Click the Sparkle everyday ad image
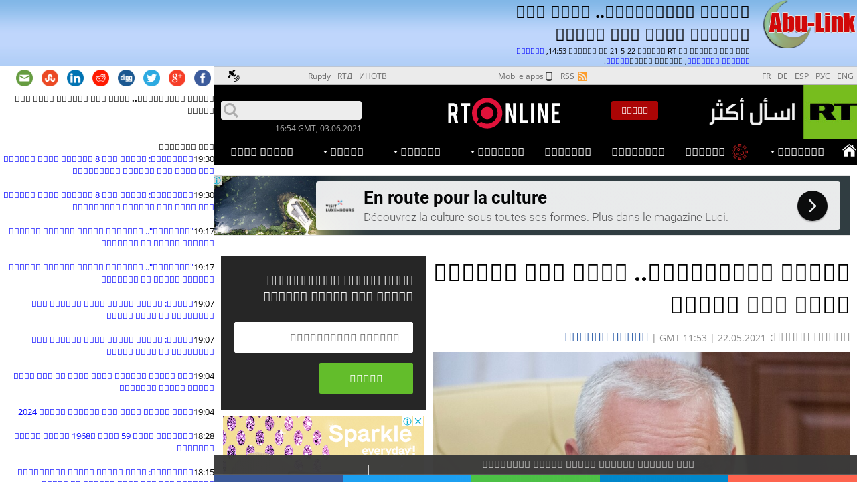This screenshot has width=857, height=482. [323, 436]
